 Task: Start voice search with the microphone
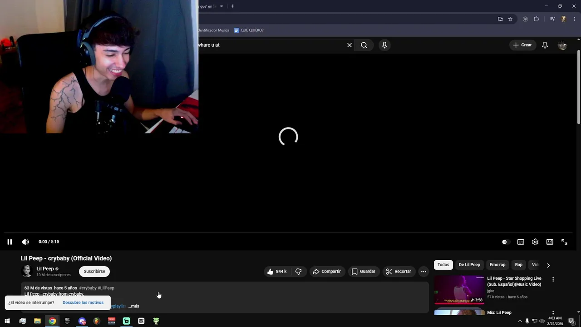tap(384, 45)
